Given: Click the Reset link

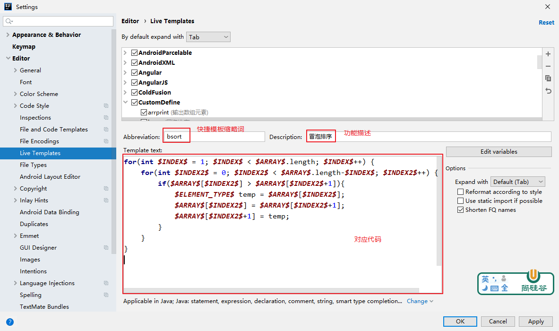Looking at the screenshot, I should click(546, 22).
